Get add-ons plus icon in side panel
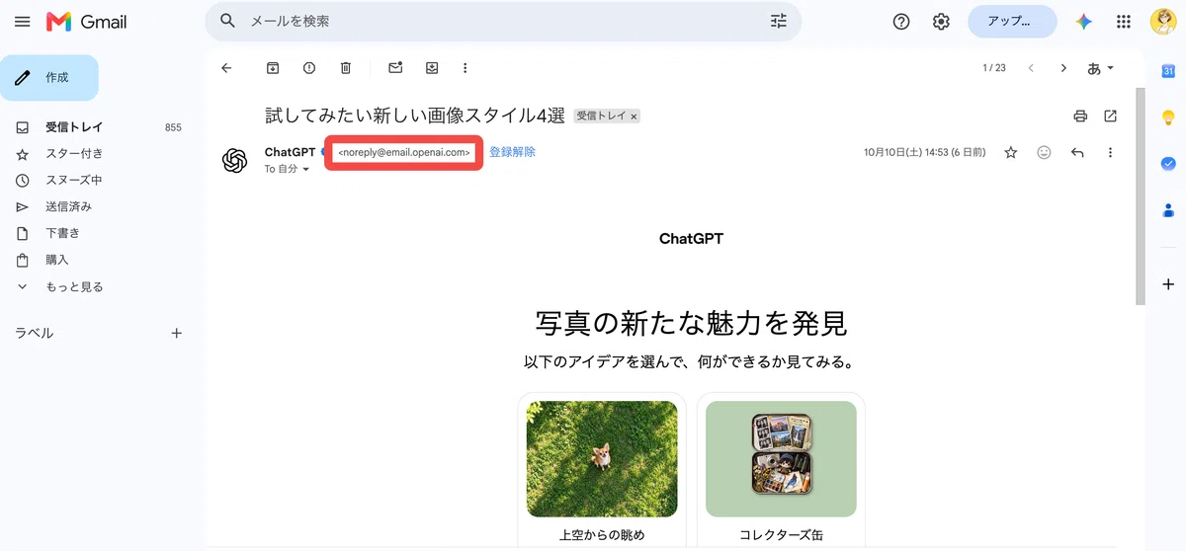 (1167, 283)
